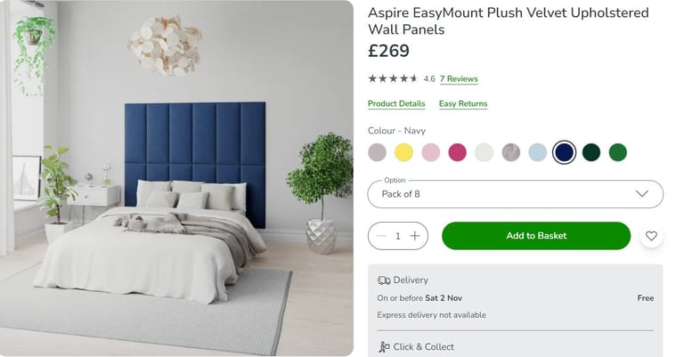This screenshot has width=684, height=357.
Task: Open the 7 Reviews link
Action: 459,79
